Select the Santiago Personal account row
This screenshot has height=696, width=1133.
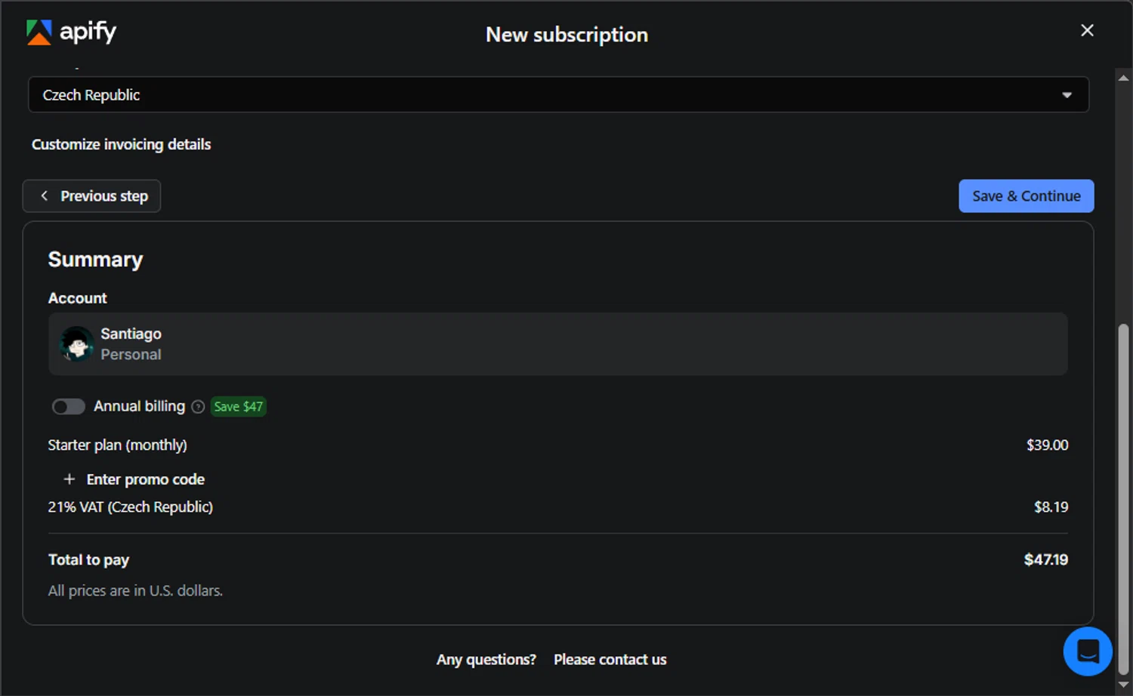[557, 344]
